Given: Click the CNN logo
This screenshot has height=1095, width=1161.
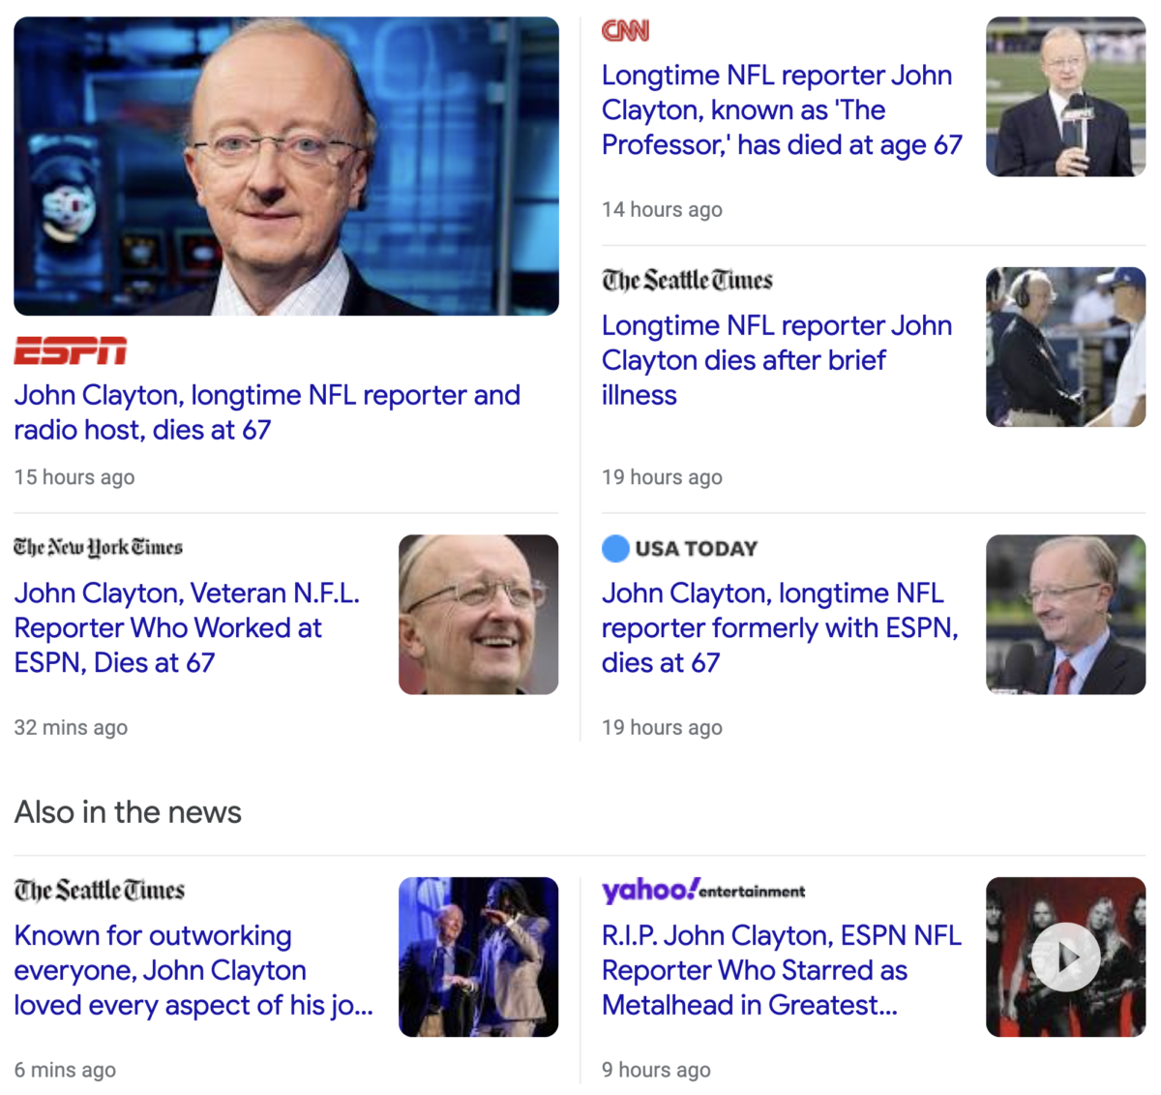Looking at the screenshot, I should click(625, 31).
